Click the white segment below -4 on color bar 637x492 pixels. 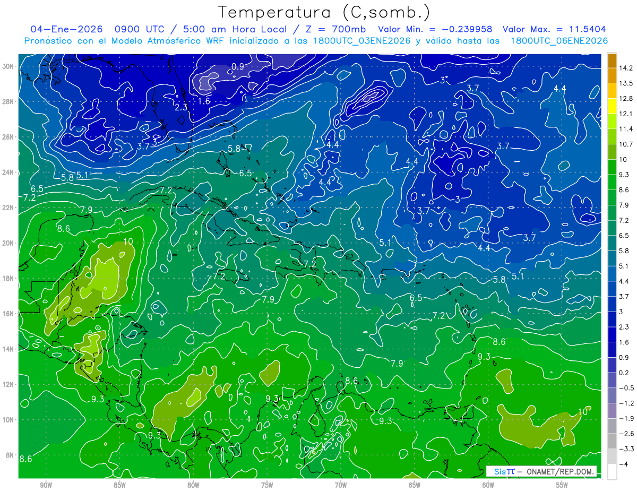[x=612, y=472]
